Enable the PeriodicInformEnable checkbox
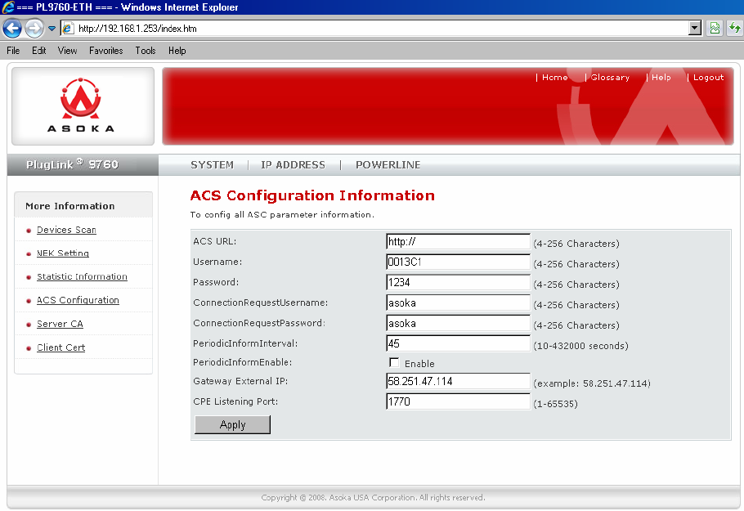This screenshot has width=744, height=511. (x=394, y=362)
